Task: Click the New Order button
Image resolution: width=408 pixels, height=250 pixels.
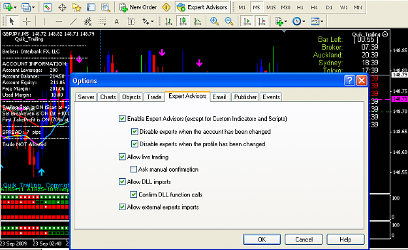Action: pyautogui.click(x=138, y=7)
